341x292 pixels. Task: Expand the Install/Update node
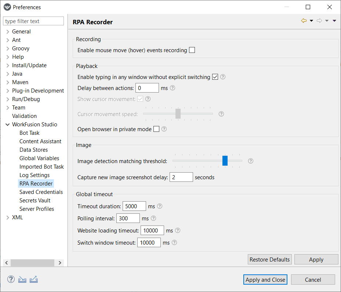[8, 65]
